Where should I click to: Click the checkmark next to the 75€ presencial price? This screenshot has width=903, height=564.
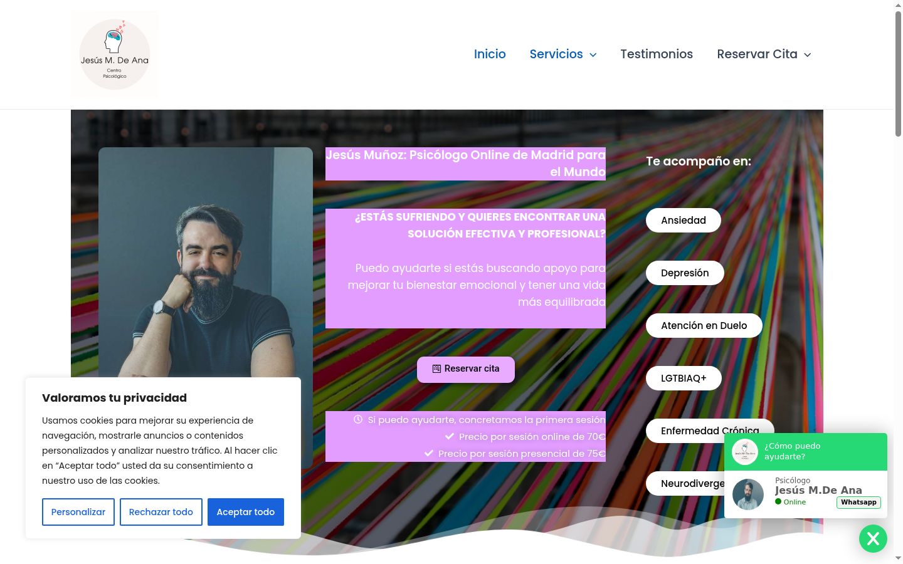click(429, 453)
